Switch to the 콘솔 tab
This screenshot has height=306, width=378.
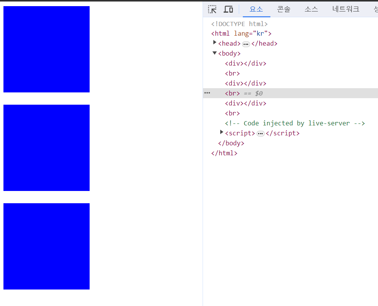point(284,10)
